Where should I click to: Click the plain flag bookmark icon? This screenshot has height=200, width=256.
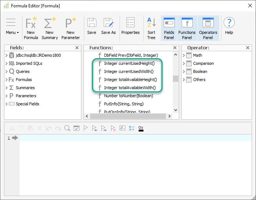[86, 129]
